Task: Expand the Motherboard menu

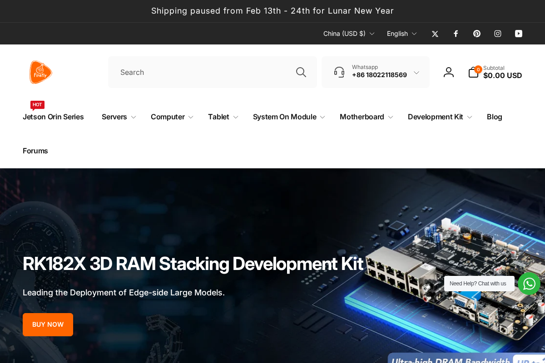Action: pos(366,117)
